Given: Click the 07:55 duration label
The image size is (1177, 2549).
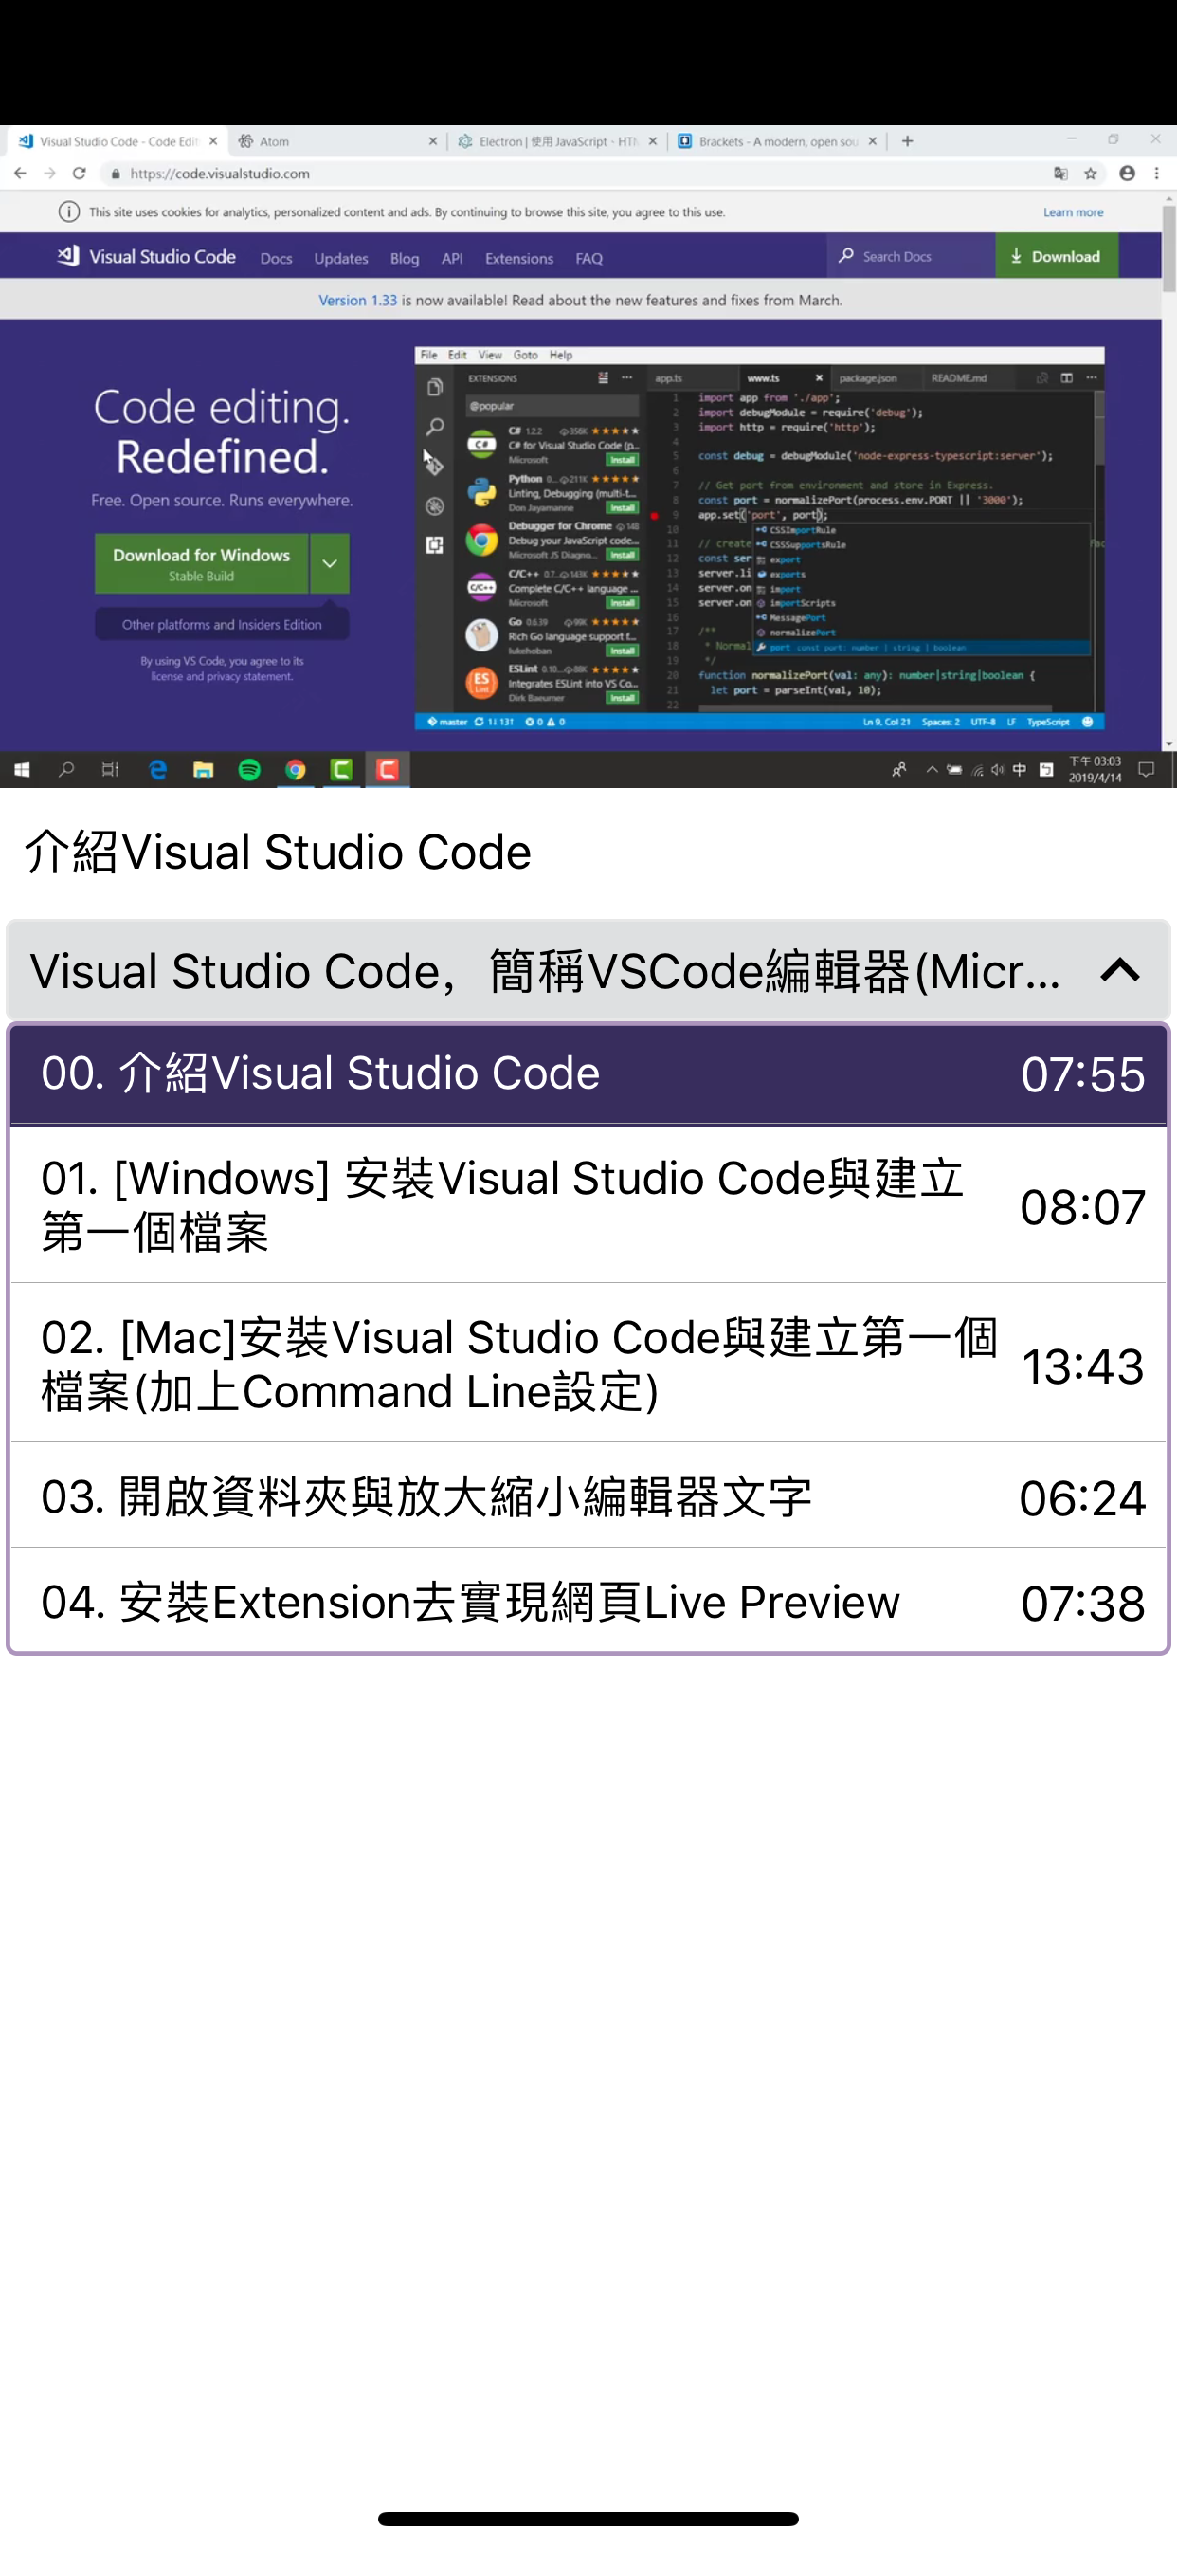Looking at the screenshot, I should tap(1082, 1074).
